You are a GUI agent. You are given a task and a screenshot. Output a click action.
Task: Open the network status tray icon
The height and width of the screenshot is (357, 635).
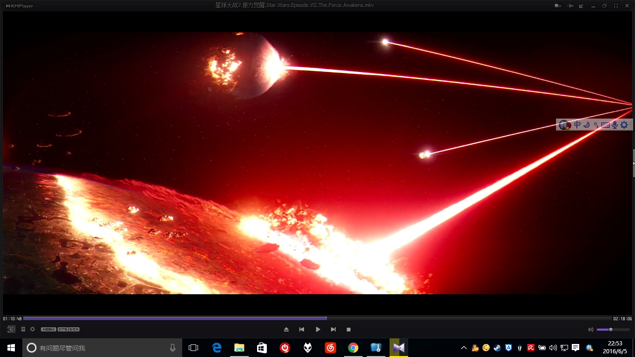click(564, 348)
